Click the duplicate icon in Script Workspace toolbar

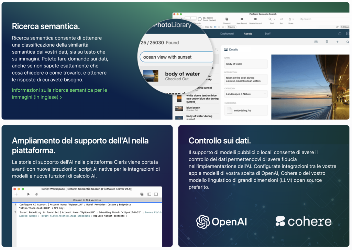[142, 194]
